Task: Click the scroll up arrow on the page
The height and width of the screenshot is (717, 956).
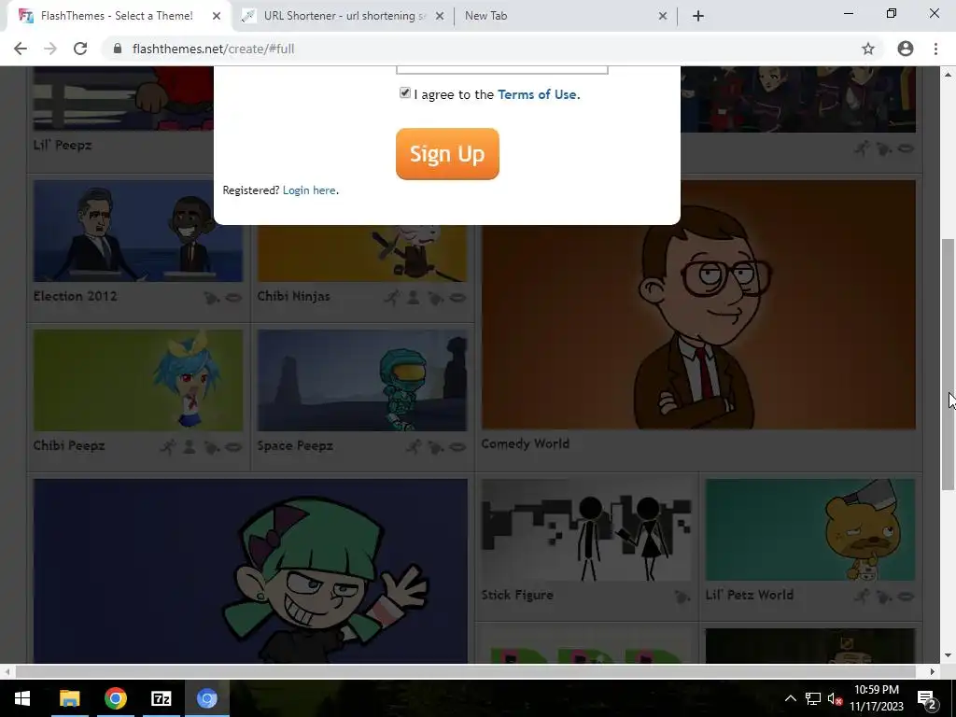Action: click(949, 75)
